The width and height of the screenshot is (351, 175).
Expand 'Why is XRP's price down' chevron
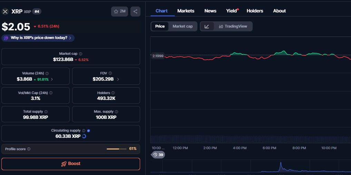pyautogui.click(x=70, y=38)
